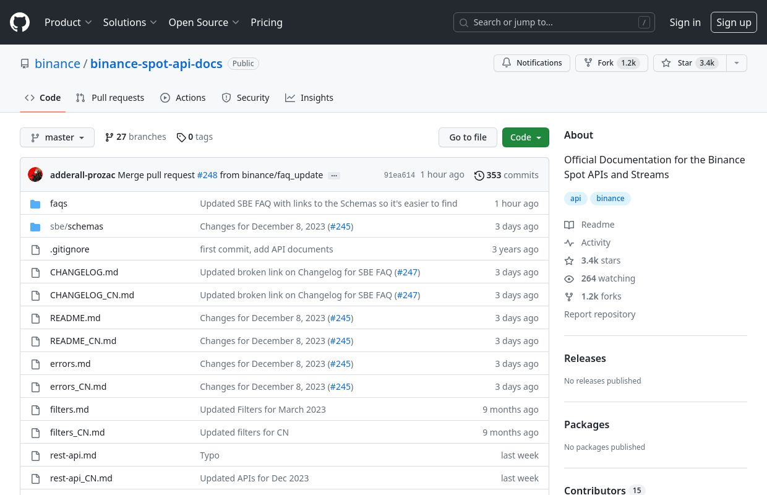This screenshot has height=495, width=767.
Task: Click the CHANGELOG.md file icon
Action: click(35, 272)
